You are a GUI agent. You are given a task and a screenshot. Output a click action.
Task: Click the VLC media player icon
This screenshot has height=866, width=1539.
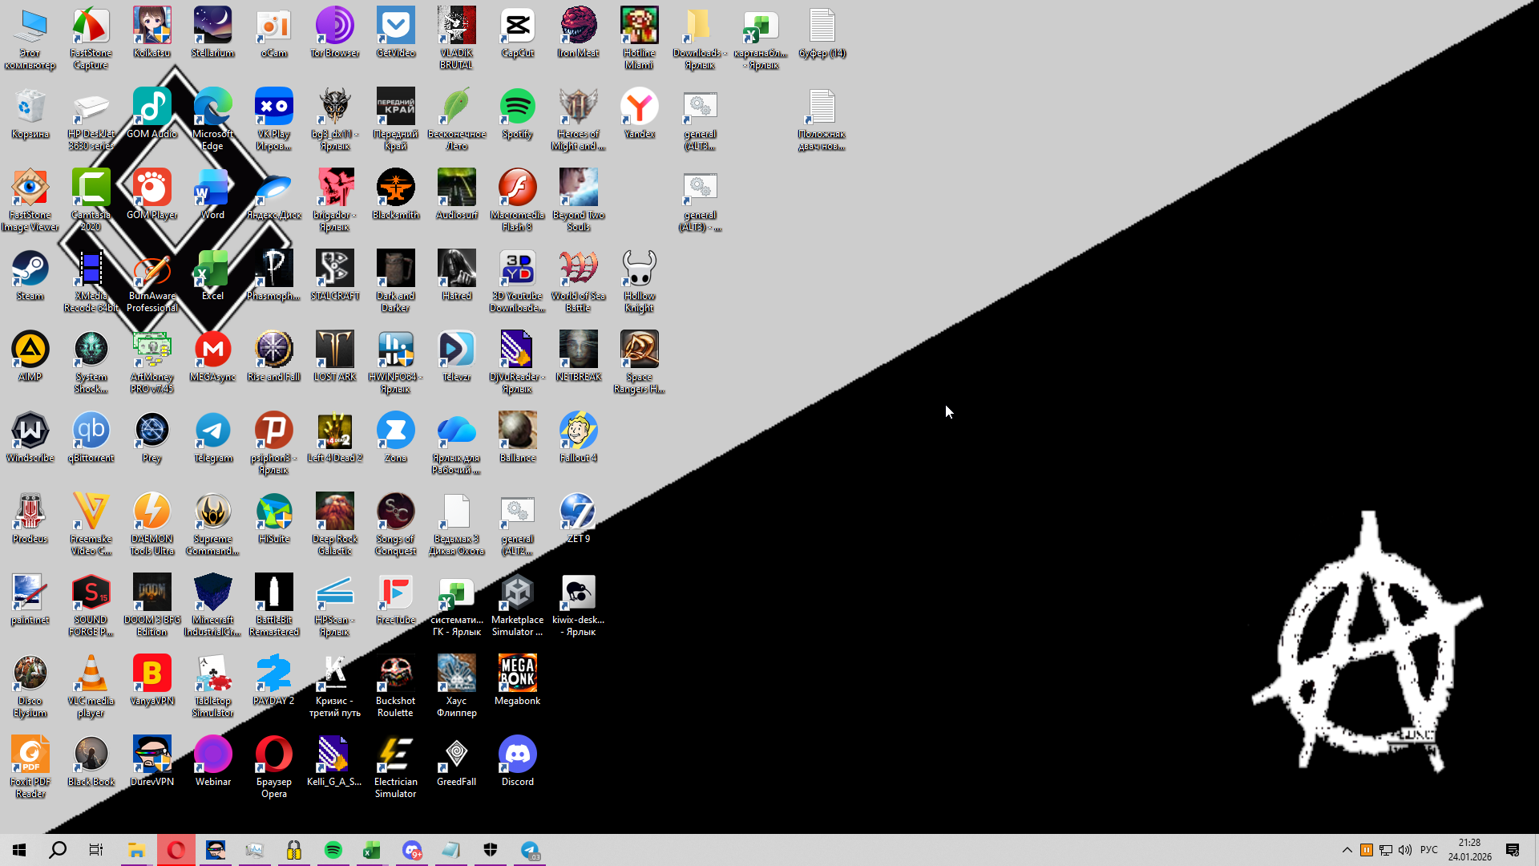coord(91,674)
